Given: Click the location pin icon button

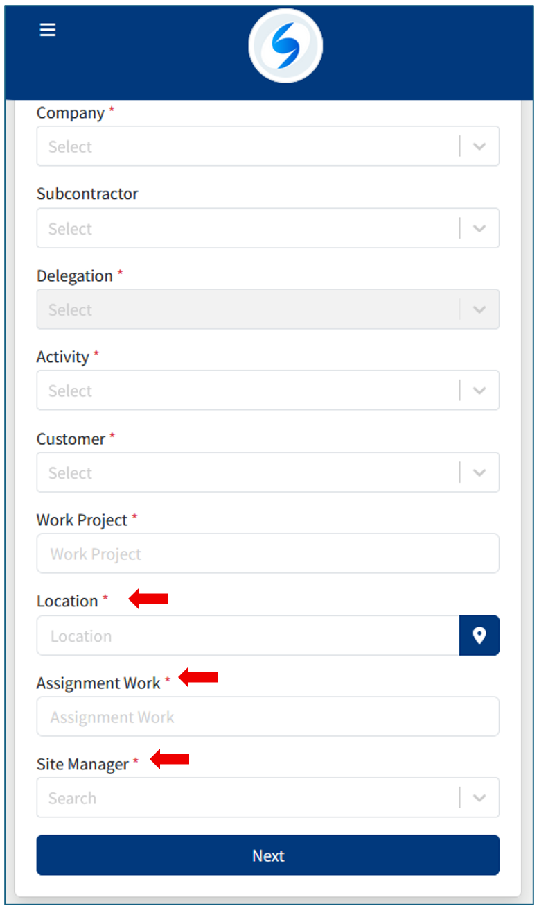Looking at the screenshot, I should [x=479, y=636].
